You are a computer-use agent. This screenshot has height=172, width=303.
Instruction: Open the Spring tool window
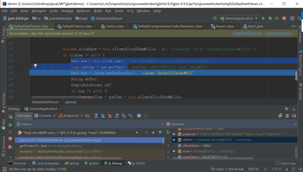pos(71,163)
